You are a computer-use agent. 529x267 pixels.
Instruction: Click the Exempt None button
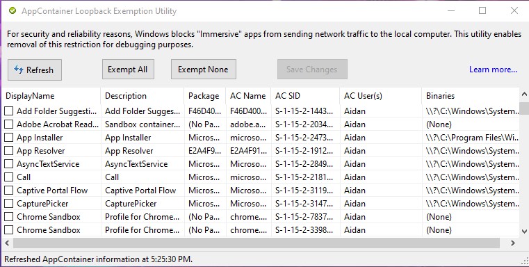204,70
